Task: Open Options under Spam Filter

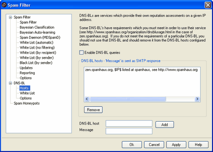Action: [x=26, y=78]
